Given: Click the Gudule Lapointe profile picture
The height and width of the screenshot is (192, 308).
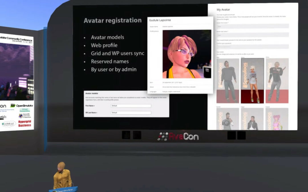Looking at the screenshot, I should (x=187, y=54).
